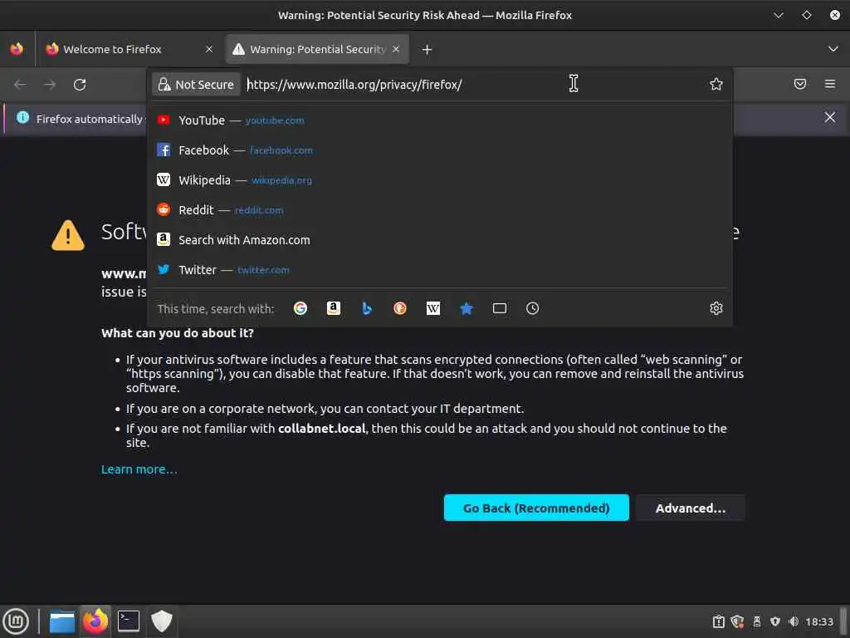Expand the list all tabs chevron
Viewport: 850px width, 638px height.
[833, 49]
